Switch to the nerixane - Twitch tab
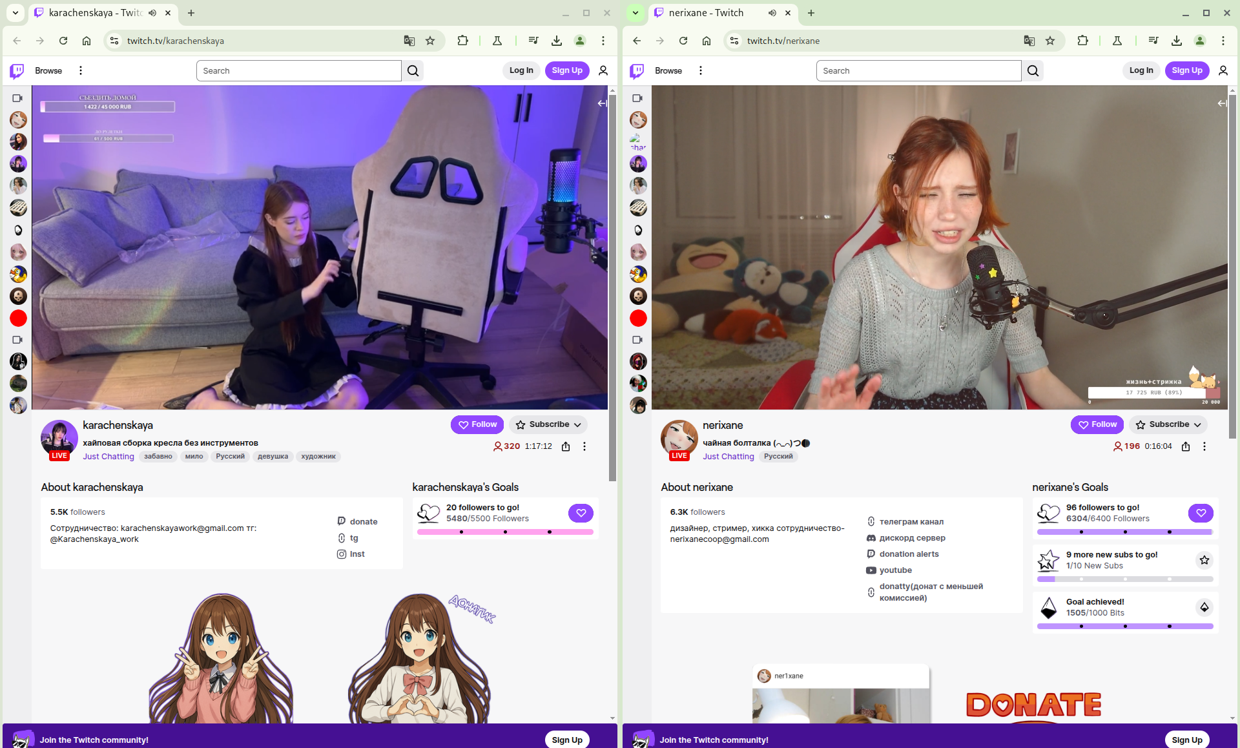This screenshot has width=1240, height=748. tap(706, 13)
